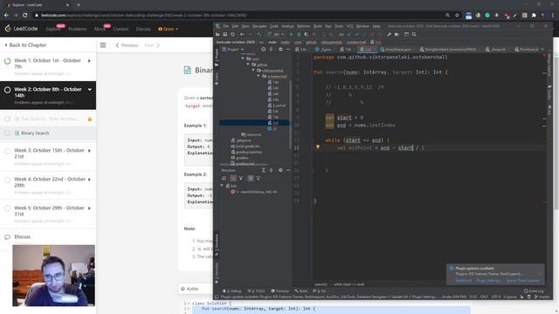Toggle the highlighted fourth button in Structure toolbar
This screenshot has width=559, height=314.
251,178
